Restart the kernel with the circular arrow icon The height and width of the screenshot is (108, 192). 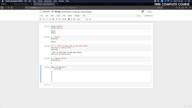click(72, 19)
